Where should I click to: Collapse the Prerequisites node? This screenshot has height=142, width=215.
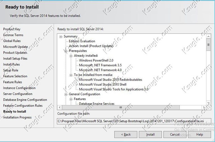click(x=66, y=51)
